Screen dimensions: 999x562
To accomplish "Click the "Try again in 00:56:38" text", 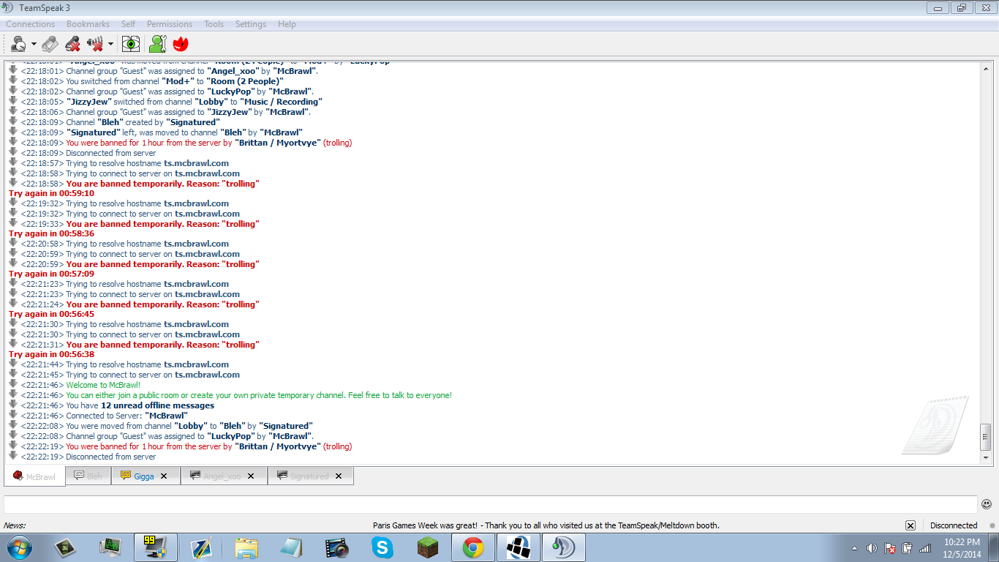I will (x=51, y=354).
